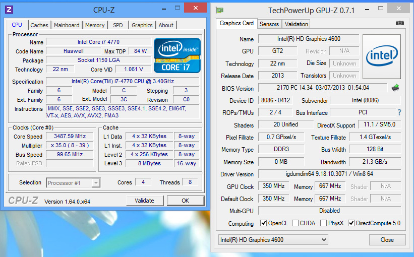Click the Release Date value 2013
Screen dimensions: 414x257
(x=277, y=76)
